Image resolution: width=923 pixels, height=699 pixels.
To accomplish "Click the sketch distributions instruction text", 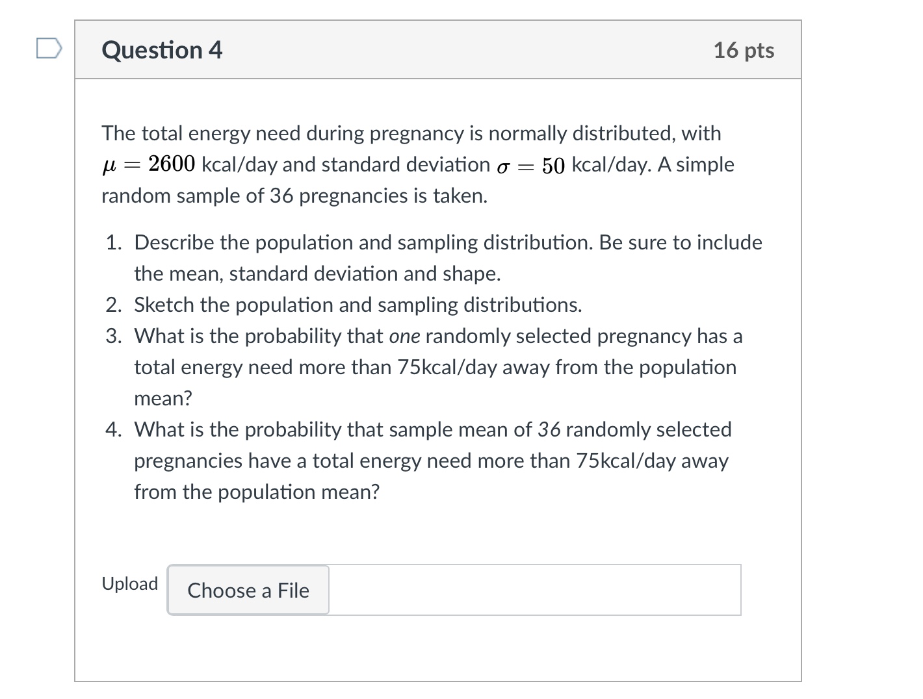I will [357, 305].
